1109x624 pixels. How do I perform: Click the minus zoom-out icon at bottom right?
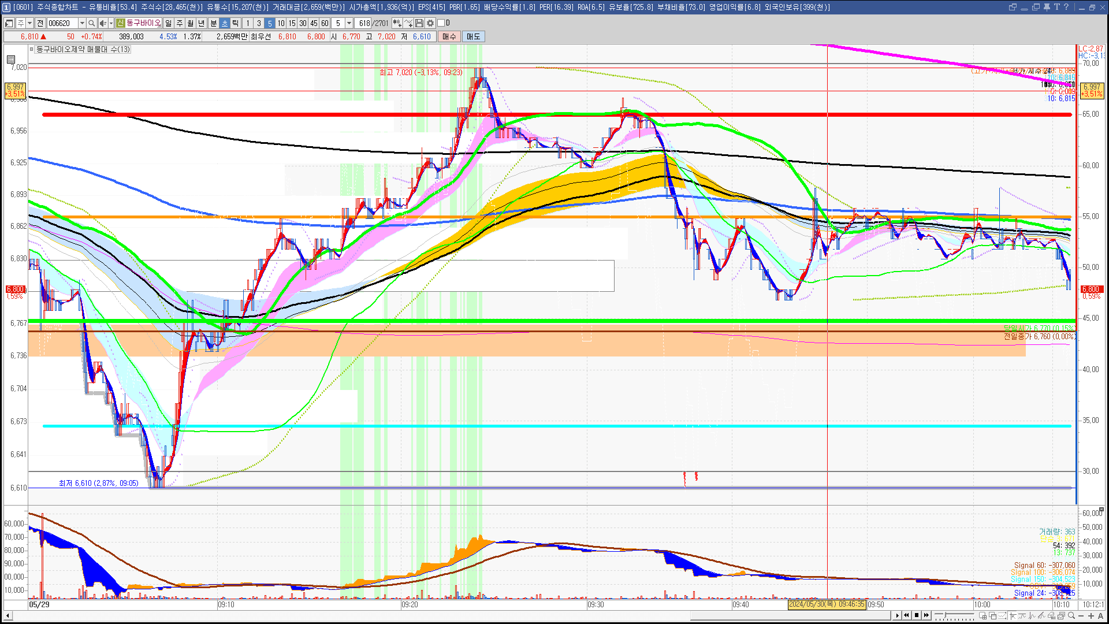tap(1081, 616)
